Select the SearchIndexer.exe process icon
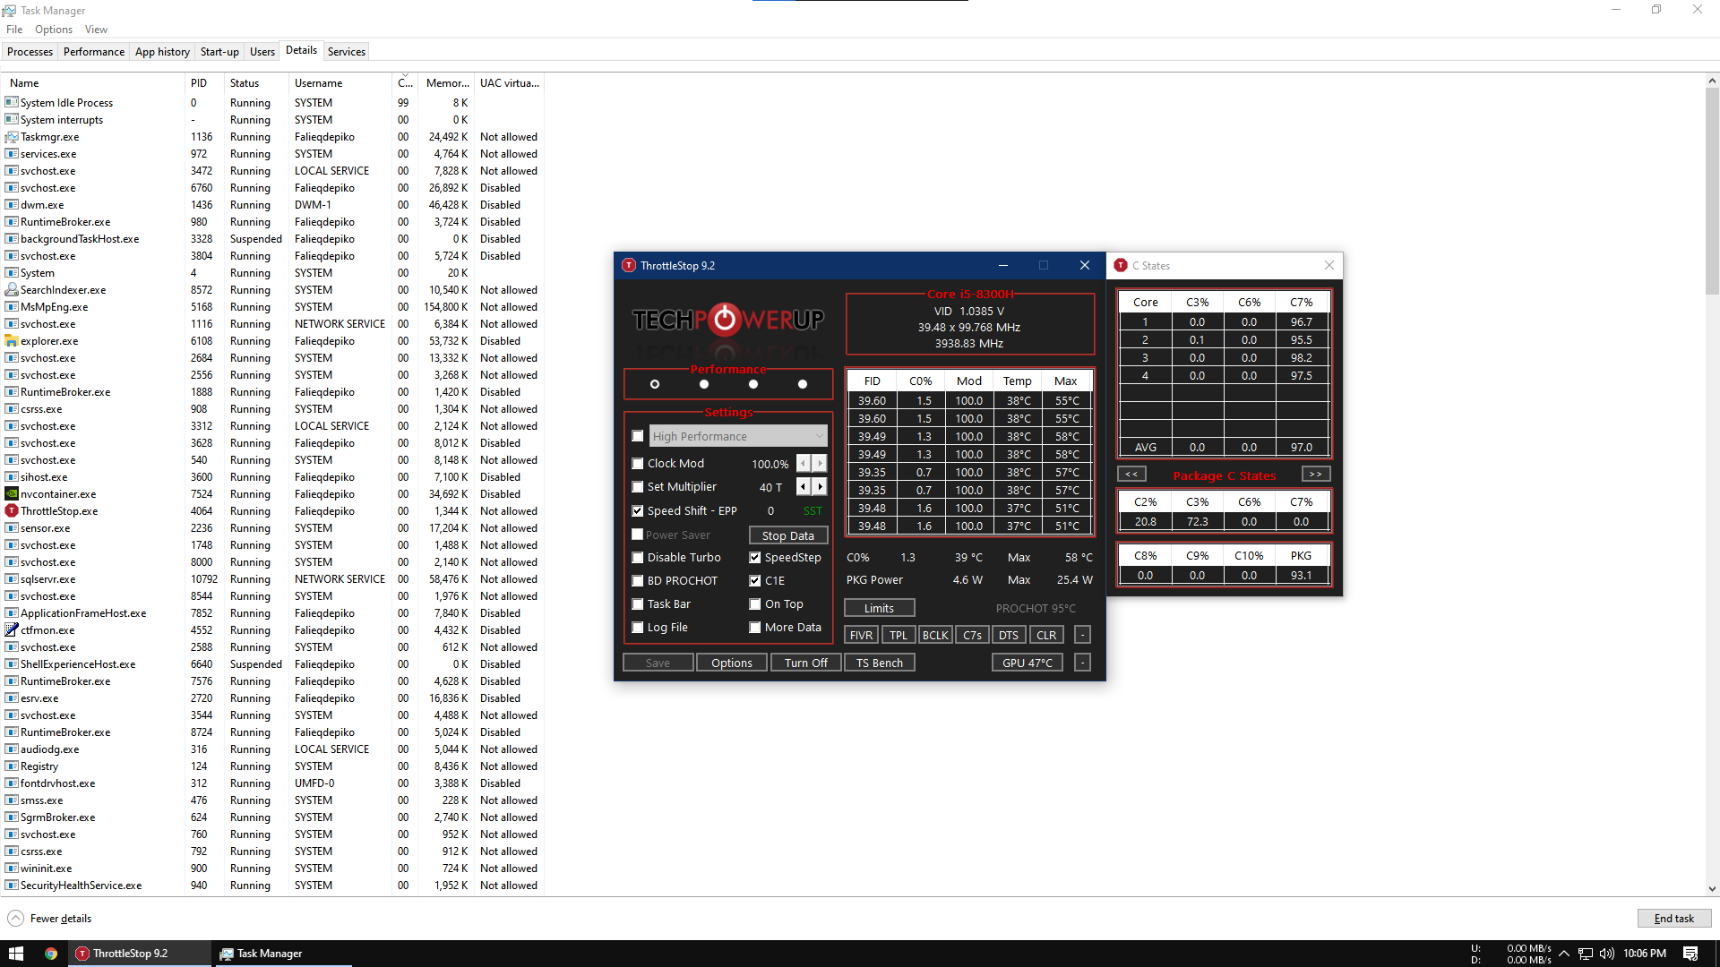This screenshot has width=1720, height=967. [12, 290]
